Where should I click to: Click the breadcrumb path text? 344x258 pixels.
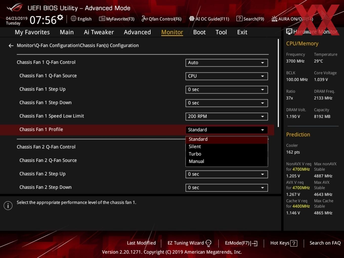[x=78, y=46]
